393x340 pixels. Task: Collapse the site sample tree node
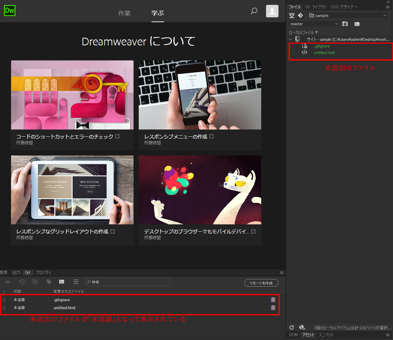291,39
